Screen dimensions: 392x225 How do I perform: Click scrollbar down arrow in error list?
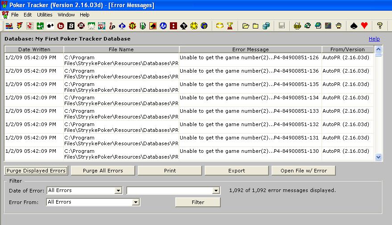tap(378, 157)
